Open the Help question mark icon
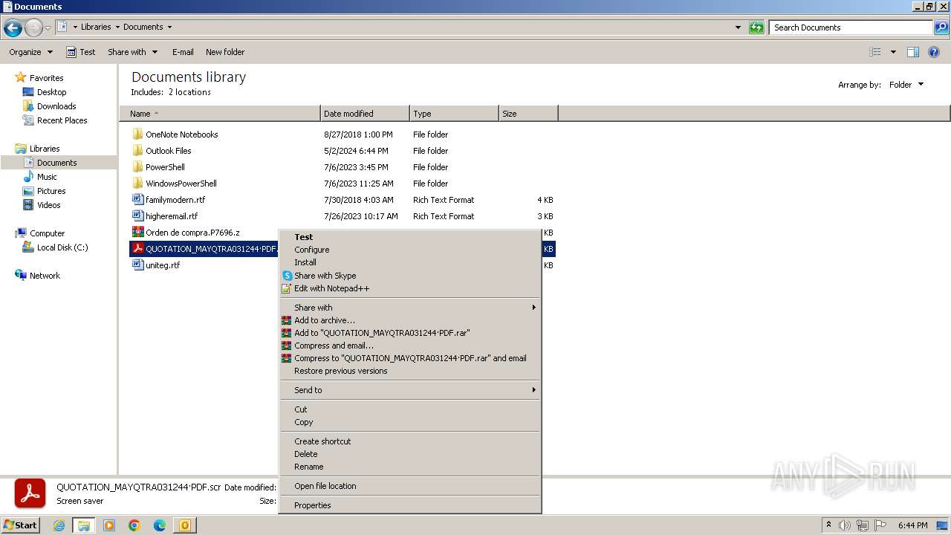Viewport: 951px width, 535px height. click(x=935, y=52)
